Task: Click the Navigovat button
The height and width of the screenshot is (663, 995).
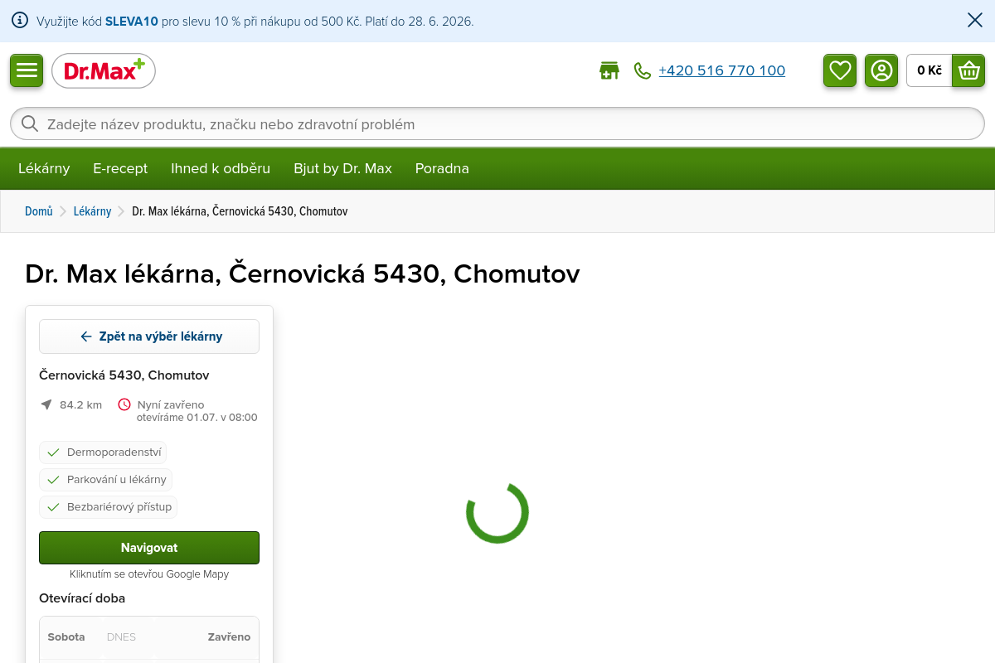Action: 149,548
